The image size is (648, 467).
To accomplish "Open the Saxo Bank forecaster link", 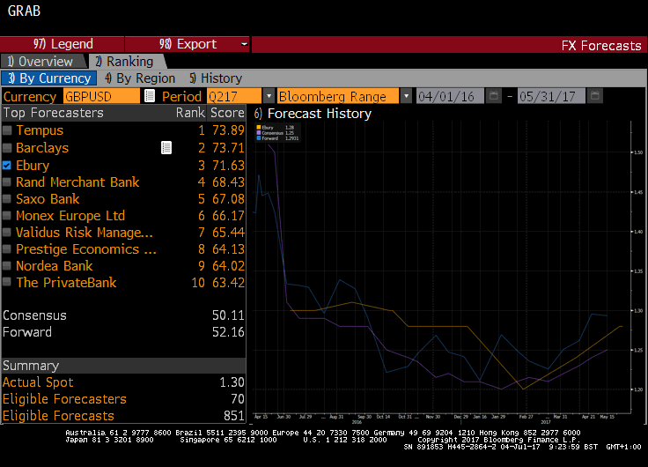I will point(48,199).
